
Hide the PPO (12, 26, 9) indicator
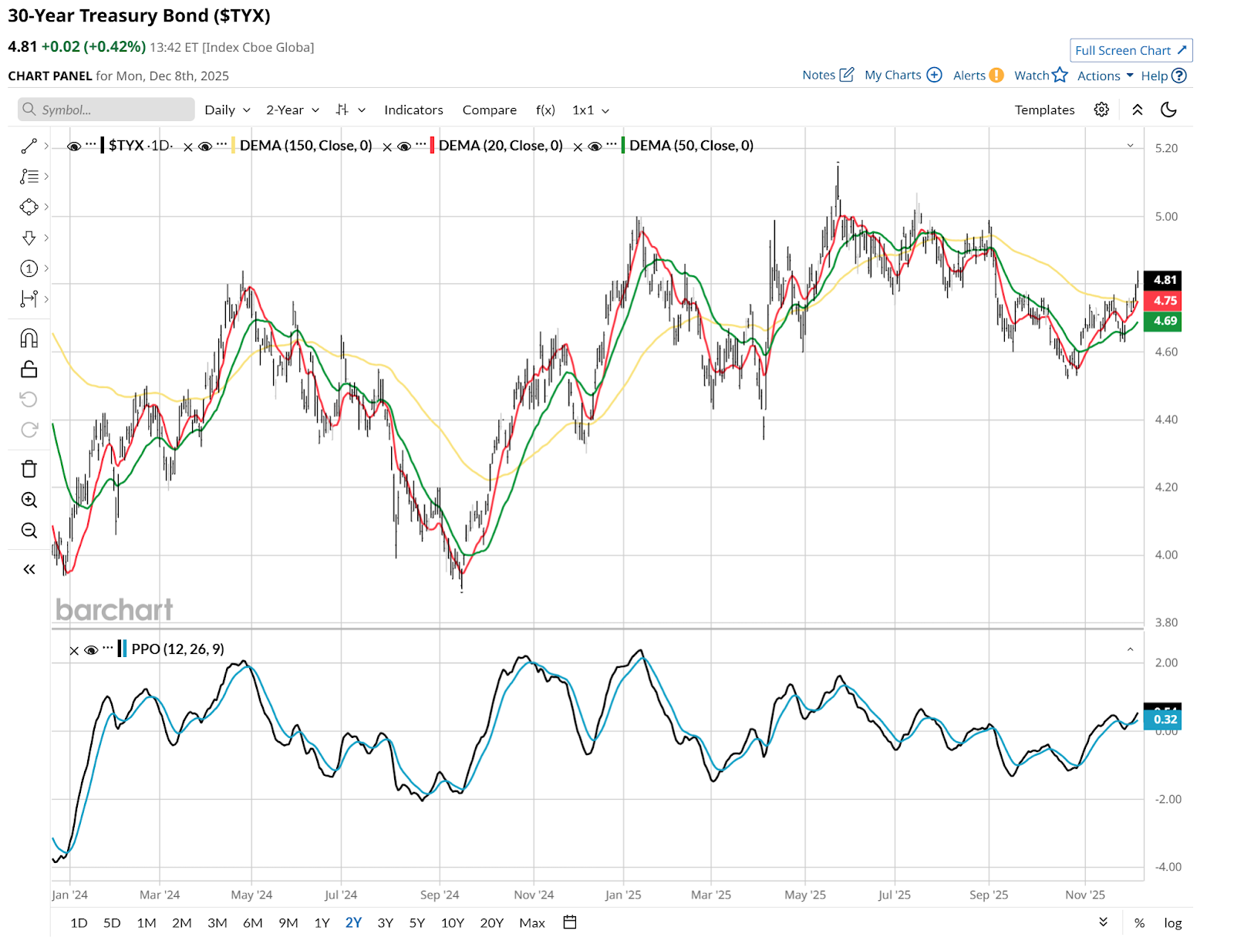[91, 649]
